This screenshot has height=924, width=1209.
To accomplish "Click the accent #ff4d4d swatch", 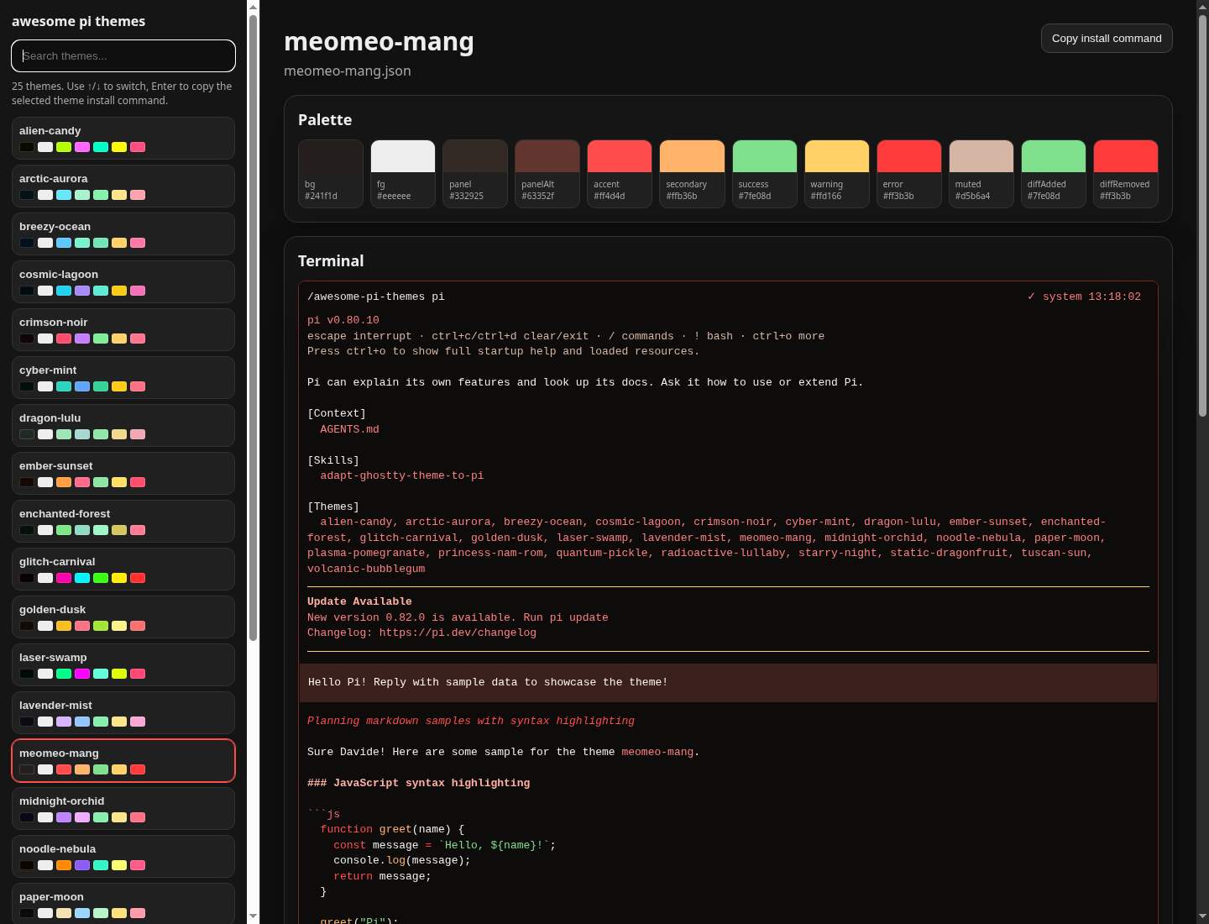I will (x=620, y=173).
